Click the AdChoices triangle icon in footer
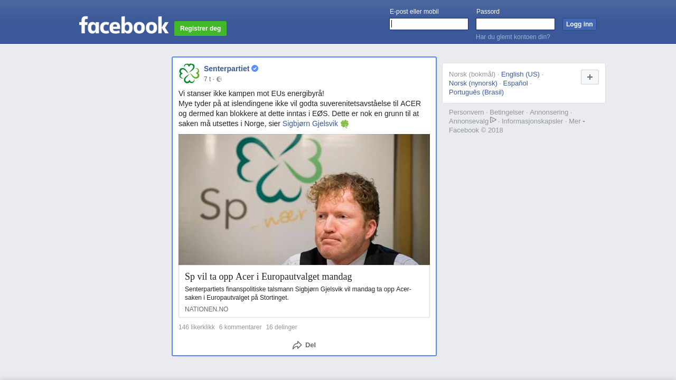This screenshot has width=676, height=380. (493, 120)
